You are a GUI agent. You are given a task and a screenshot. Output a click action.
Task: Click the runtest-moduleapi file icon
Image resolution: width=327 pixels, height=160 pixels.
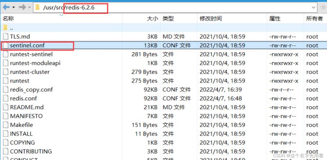(x=6, y=63)
